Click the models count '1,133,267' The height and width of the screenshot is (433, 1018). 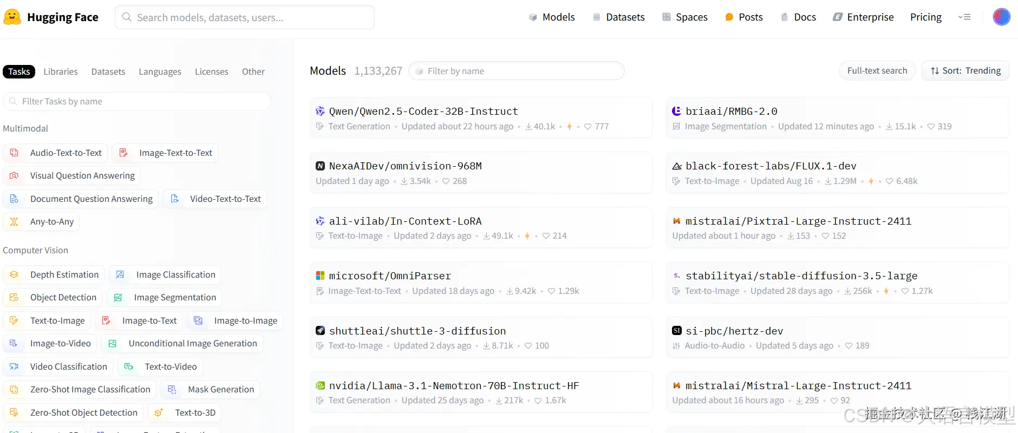[379, 71]
